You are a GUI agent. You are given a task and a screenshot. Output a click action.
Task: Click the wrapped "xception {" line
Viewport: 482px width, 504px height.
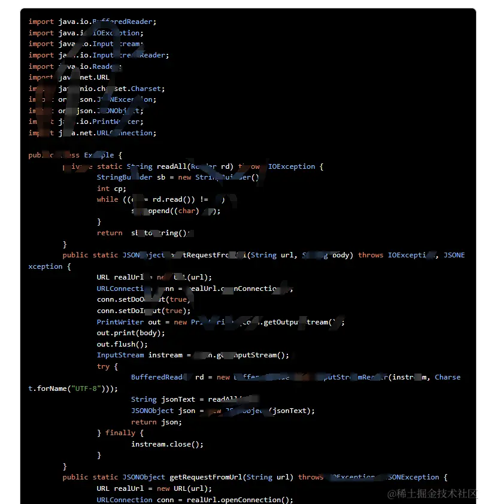tap(50, 266)
